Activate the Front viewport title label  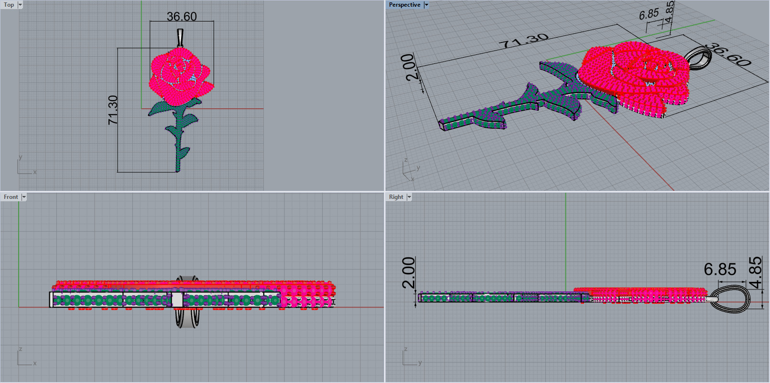point(11,197)
